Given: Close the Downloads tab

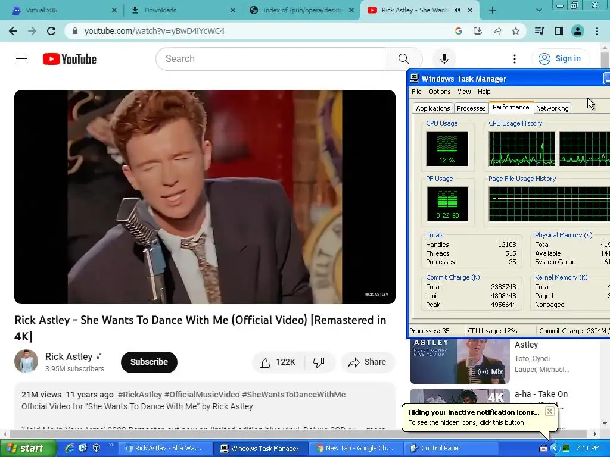Looking at the screenshot, I should pos(233,10).
